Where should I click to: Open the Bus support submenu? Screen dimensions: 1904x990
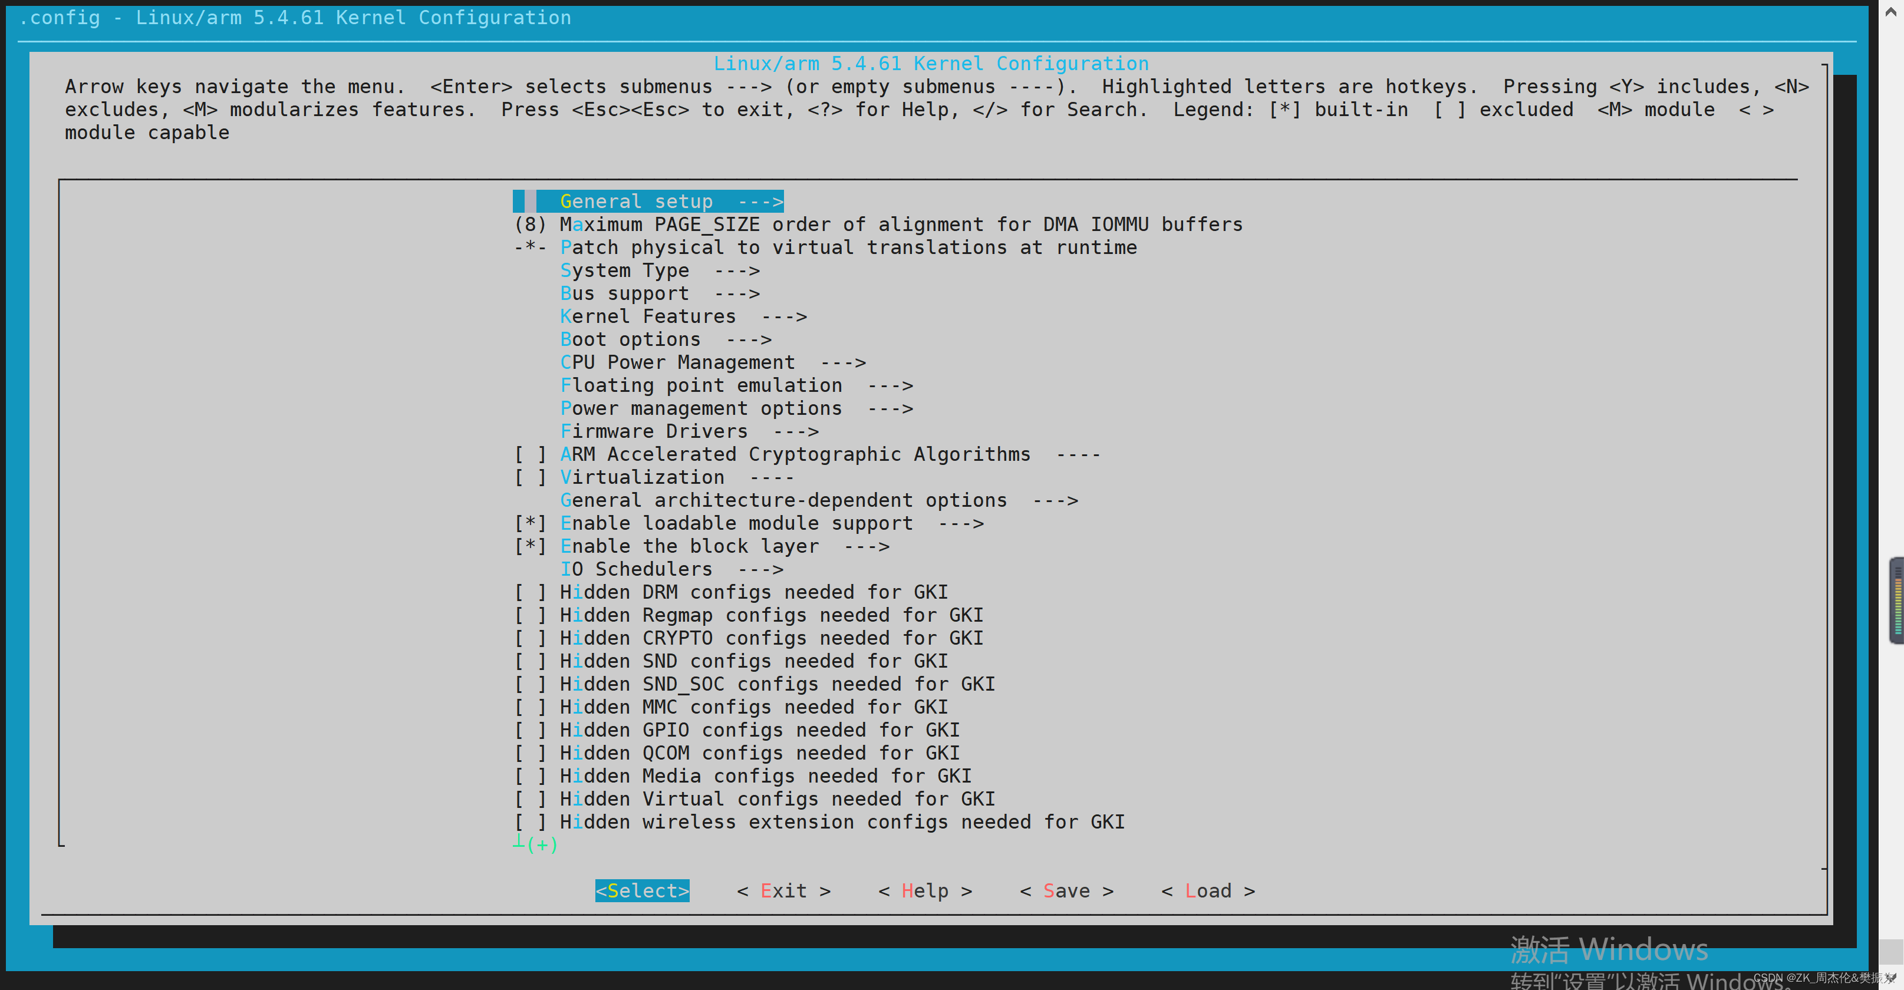coord(660,293)
